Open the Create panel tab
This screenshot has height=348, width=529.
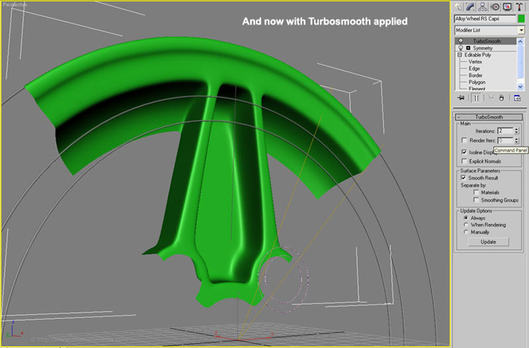(x=459, y=6)
